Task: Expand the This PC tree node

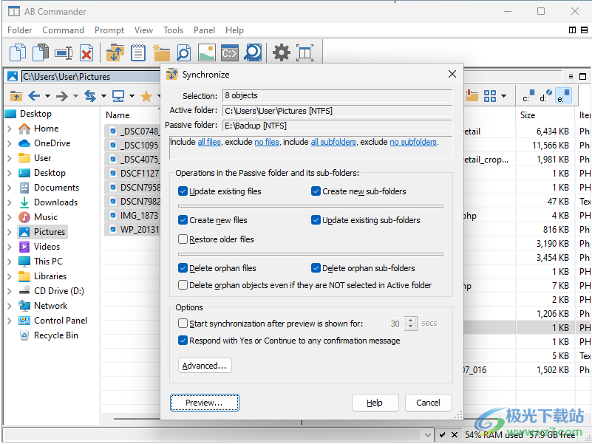Action: (10, 262)
